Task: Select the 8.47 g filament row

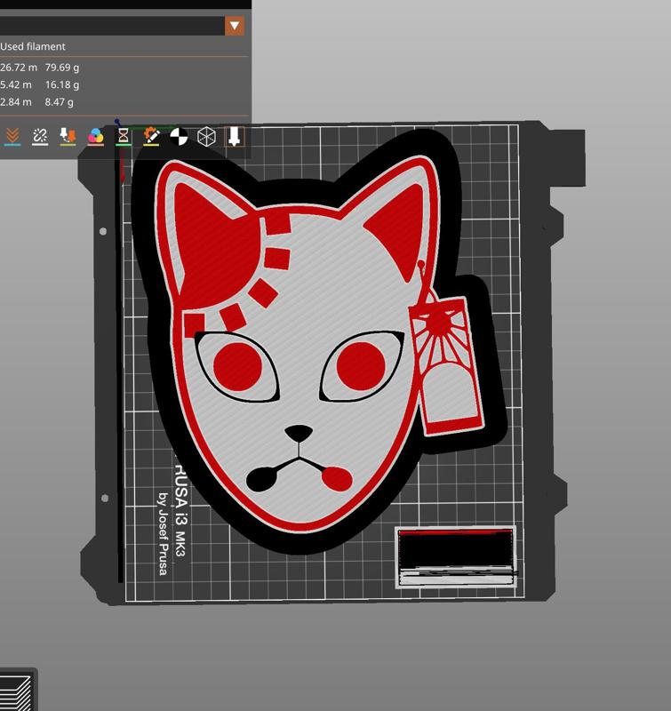Action: tap(40, 102)
